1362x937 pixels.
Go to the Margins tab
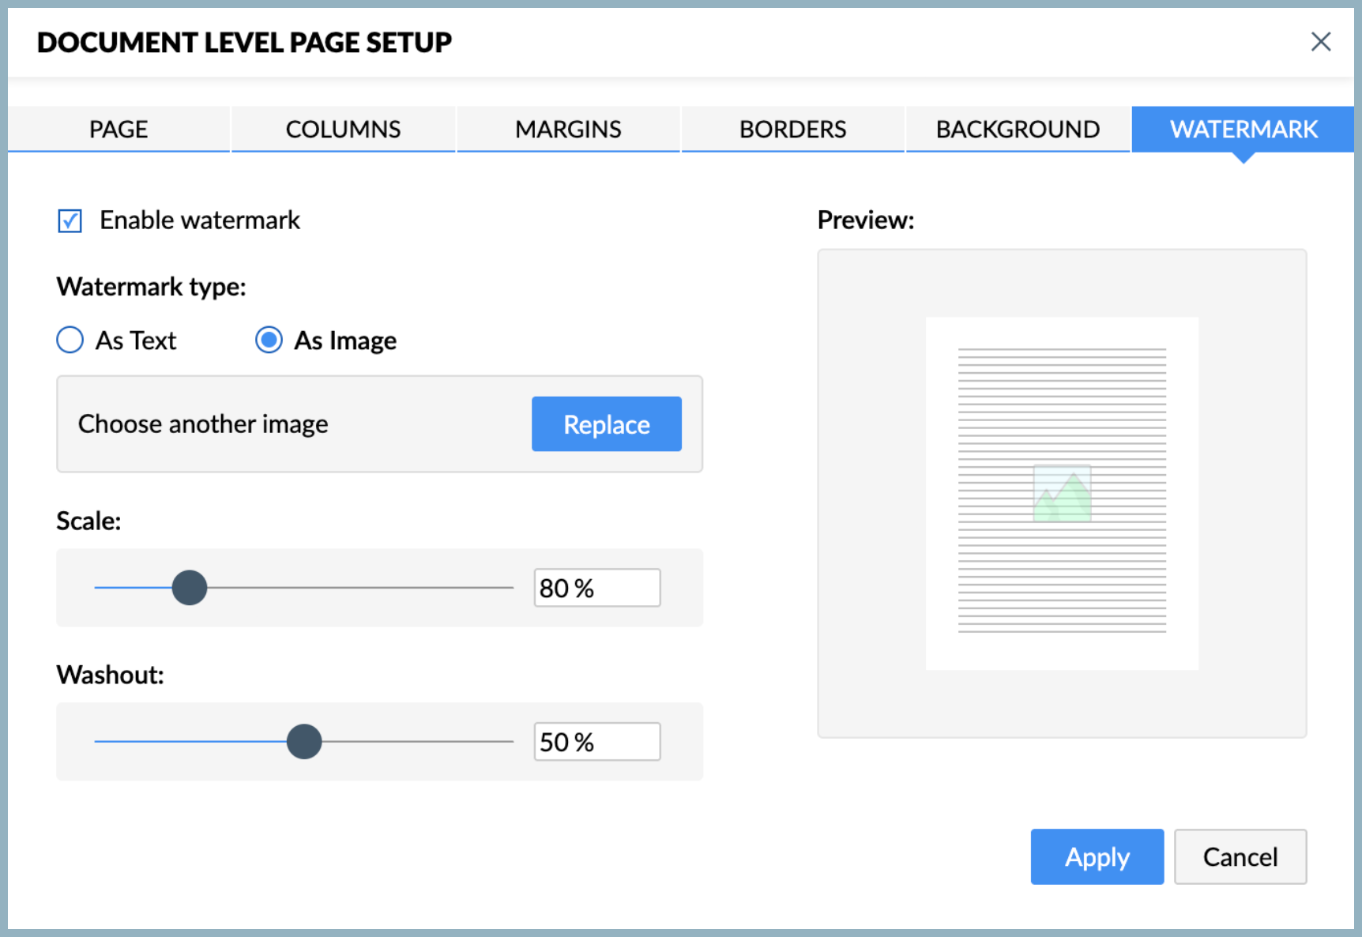568,129
